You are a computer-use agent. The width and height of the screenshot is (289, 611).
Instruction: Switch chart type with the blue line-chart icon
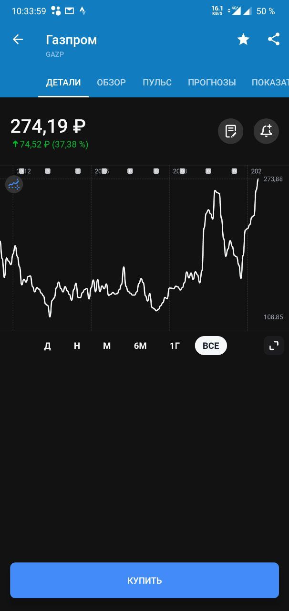(14, 184)
